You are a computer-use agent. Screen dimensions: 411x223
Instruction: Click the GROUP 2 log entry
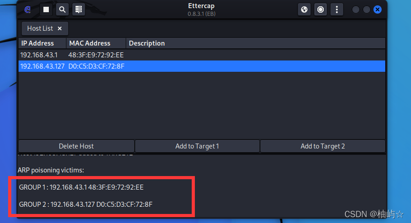point(86,204)
